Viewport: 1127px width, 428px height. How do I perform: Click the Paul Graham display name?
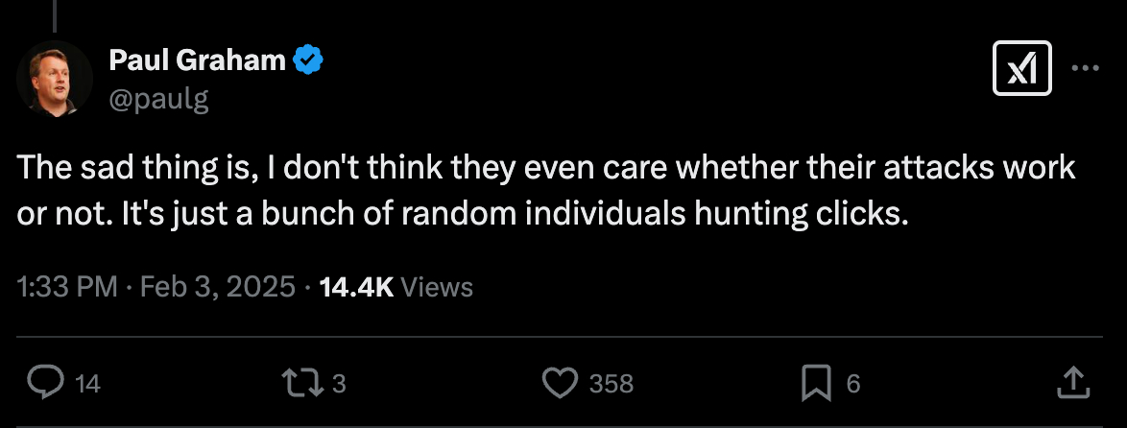197,60
